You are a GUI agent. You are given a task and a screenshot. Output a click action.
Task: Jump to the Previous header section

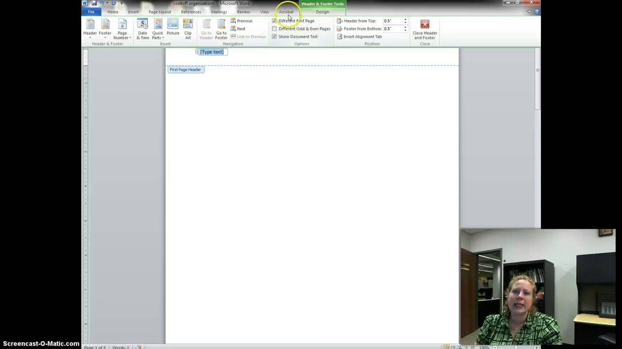point(242,21)
